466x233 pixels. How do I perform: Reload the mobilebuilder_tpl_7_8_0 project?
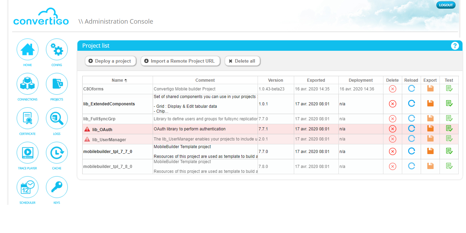[x=411, y=166]
